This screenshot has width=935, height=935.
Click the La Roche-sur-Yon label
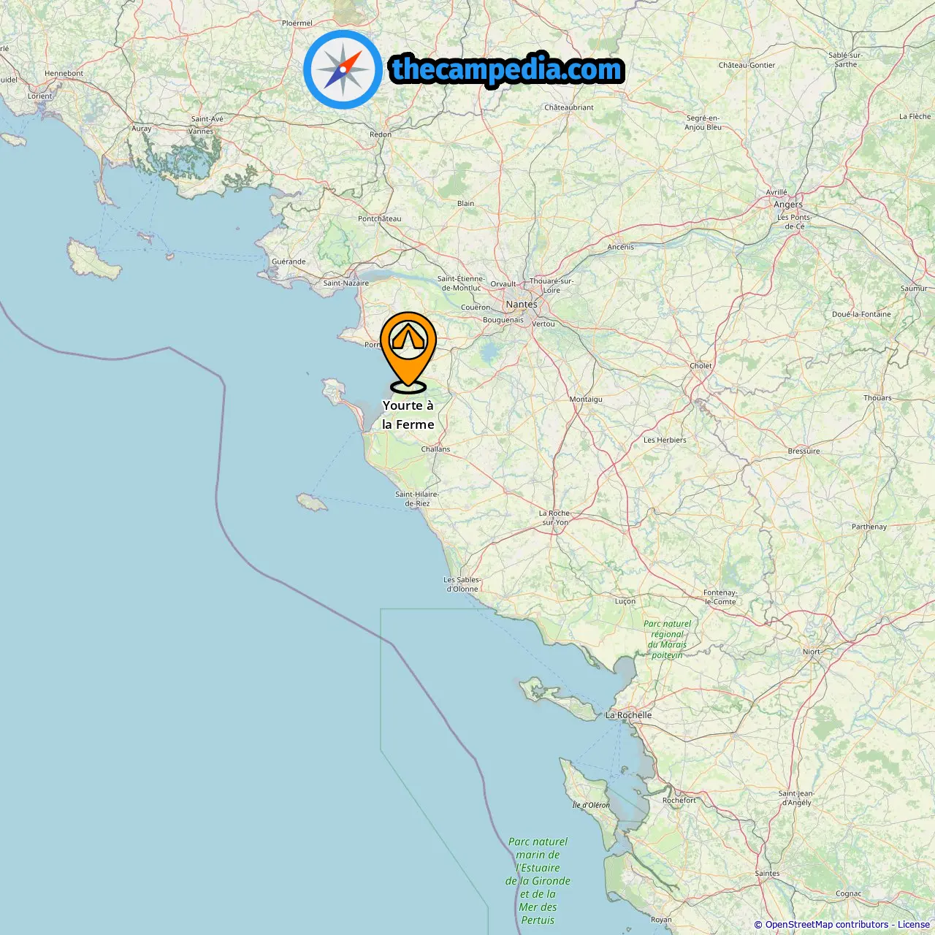555,518
